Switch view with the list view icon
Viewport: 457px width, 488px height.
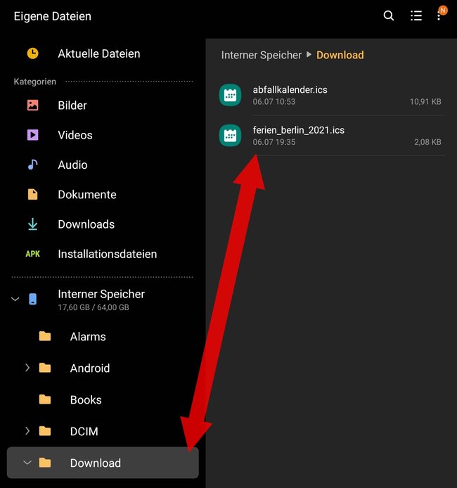coord(416,15)
